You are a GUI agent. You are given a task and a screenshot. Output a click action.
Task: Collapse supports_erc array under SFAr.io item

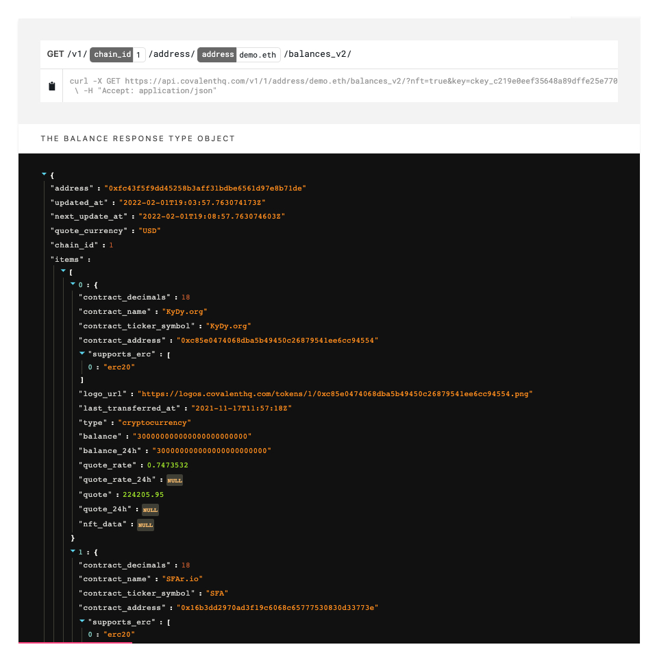82,622
